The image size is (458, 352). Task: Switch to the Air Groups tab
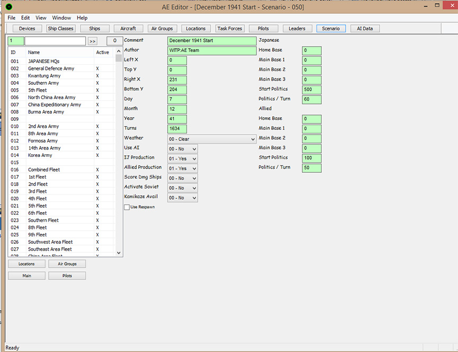(162, 28)
